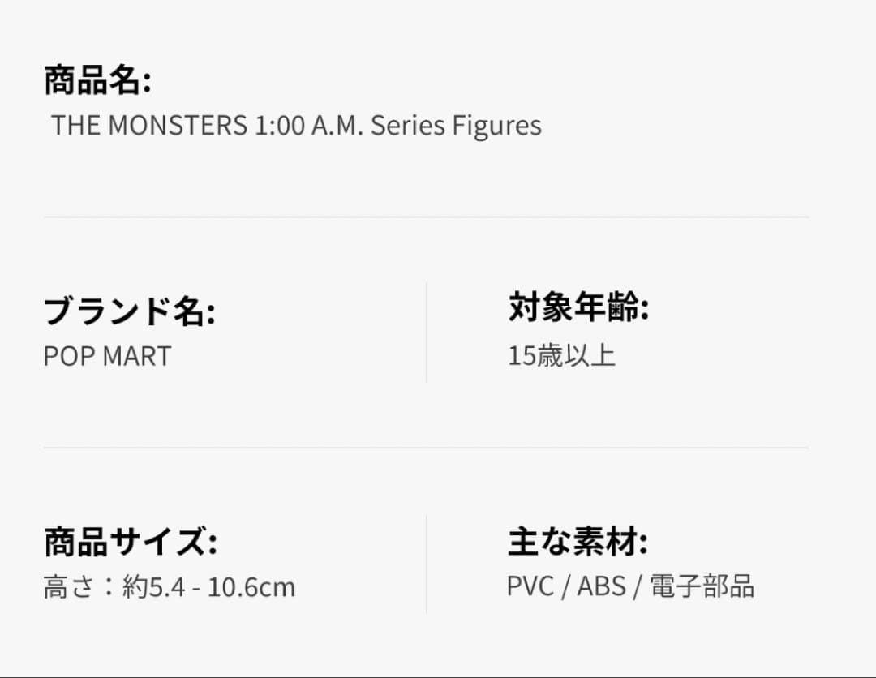This screenshot has width=876, height=678.
Task: Click the ABS material text
Action: point(601,586)
